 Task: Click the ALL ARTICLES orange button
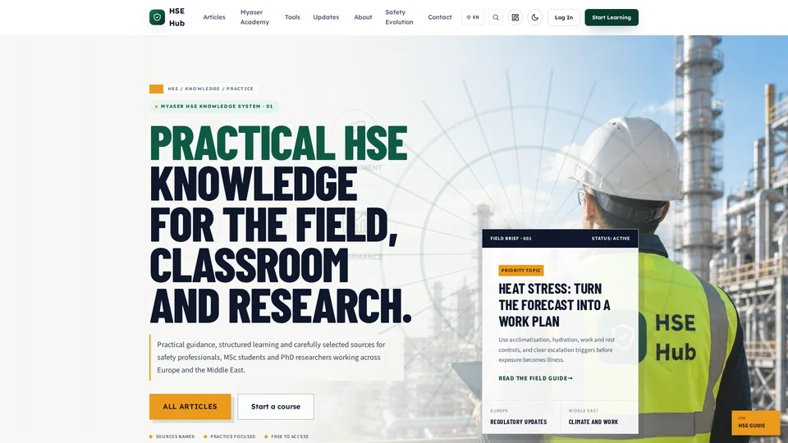coord(190,406)
